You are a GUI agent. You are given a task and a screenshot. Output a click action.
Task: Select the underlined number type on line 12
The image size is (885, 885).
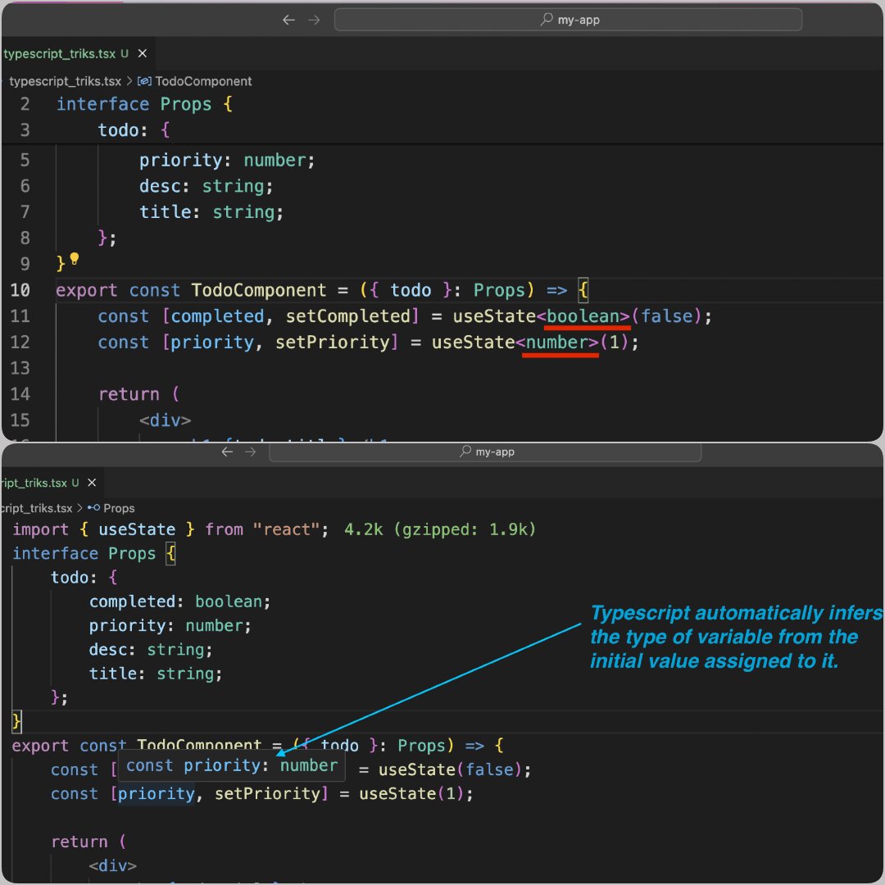coord(557,342)
